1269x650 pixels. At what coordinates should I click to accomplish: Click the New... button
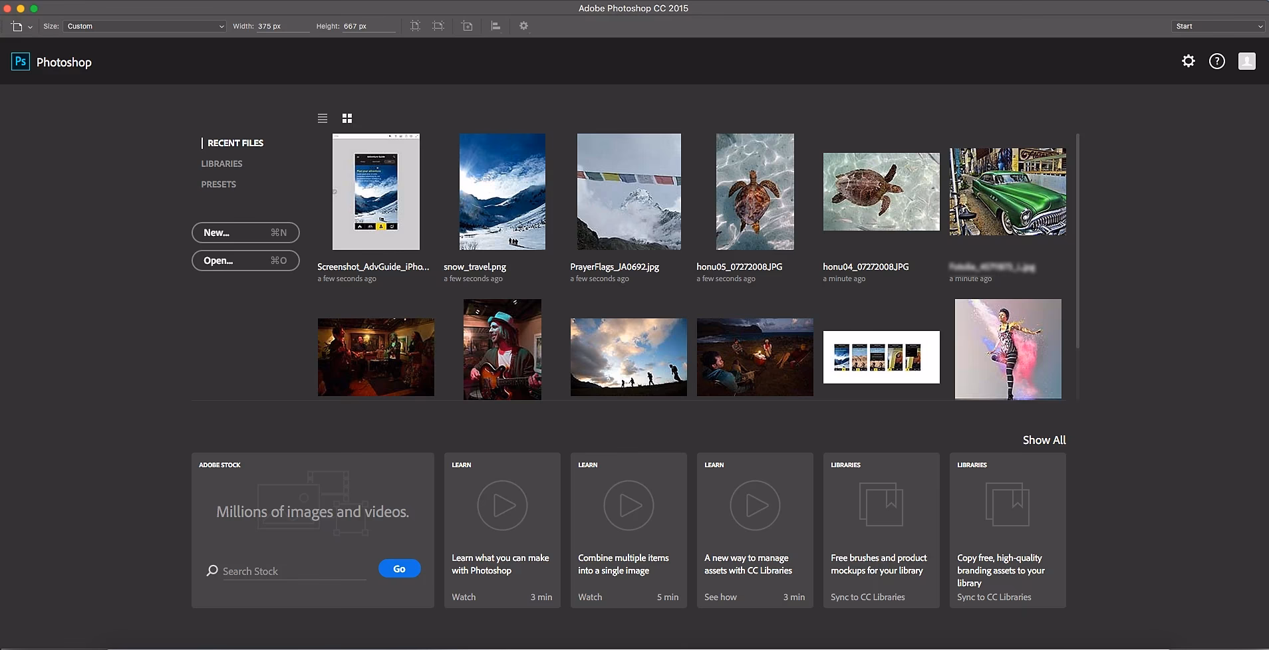(245, 232)
